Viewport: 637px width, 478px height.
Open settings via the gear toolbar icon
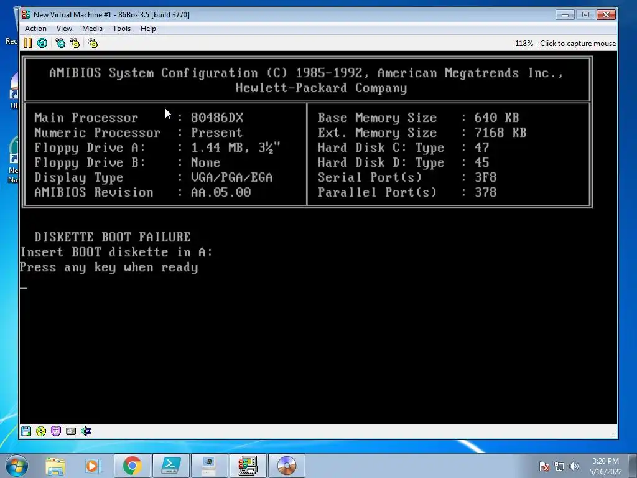pyautogui.click(x=93, y=43)
